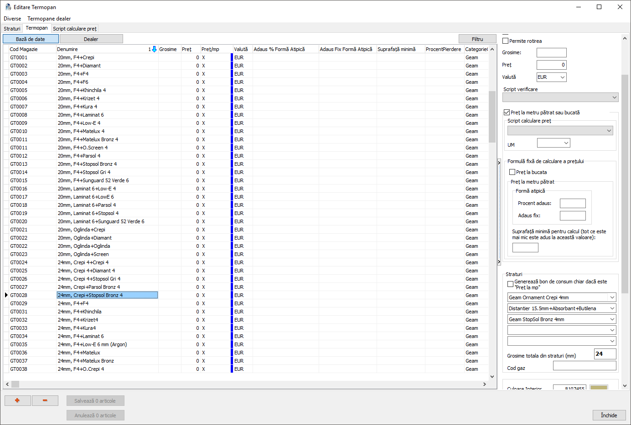The image size is (631, 425).
Task: Click the Procent adaus input field
Action: (x=573, y=204)
